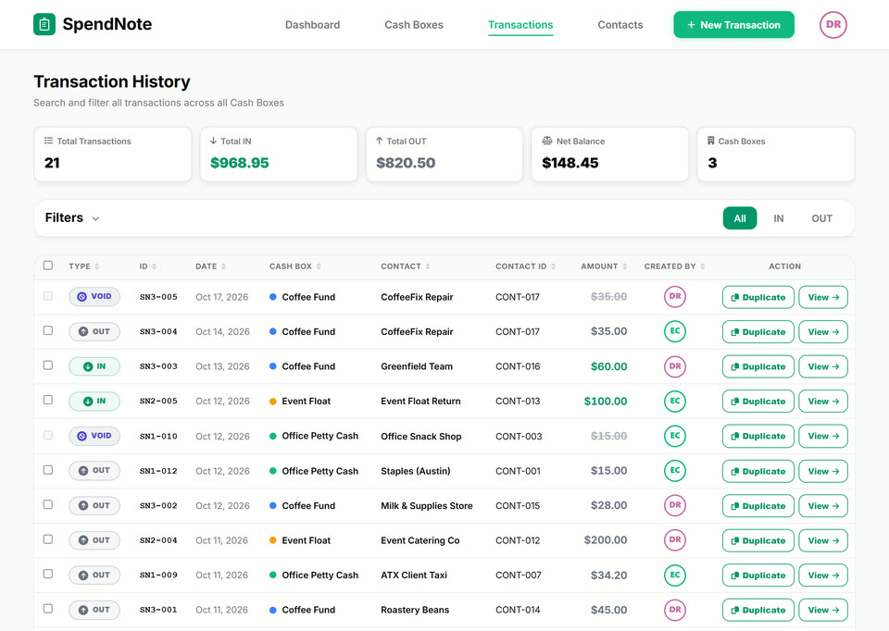The image size is (889, 631).
Task: Select the checkbox for transaction SN2-005
Action: click(48, 400)
